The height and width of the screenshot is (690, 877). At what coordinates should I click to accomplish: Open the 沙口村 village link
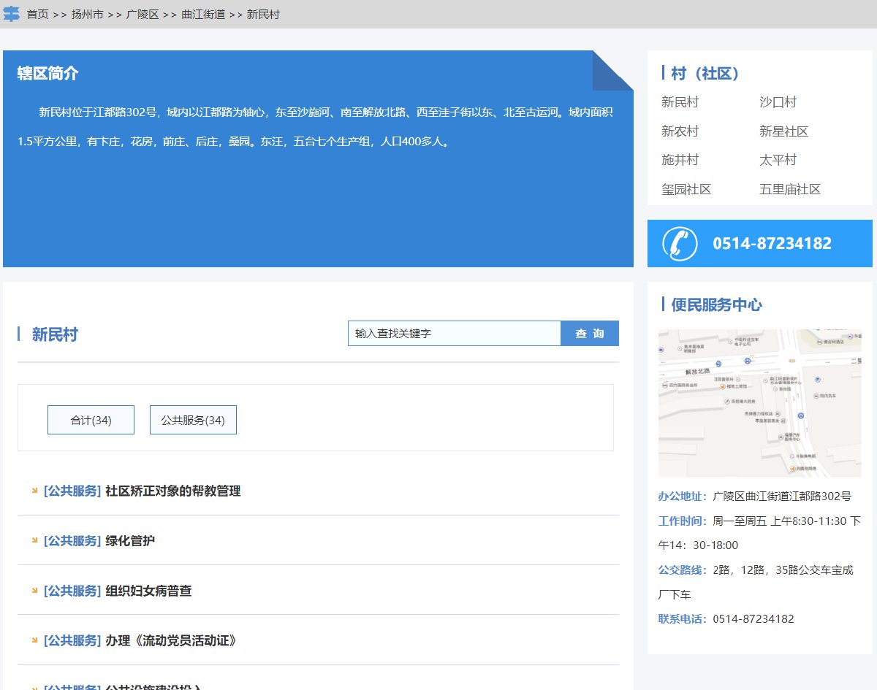point(778,102)
